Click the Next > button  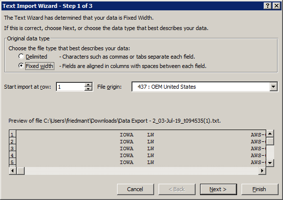218,189
